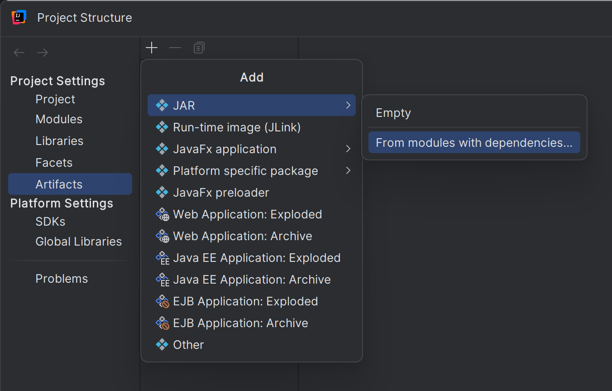Click the plus Add artifact icon

(152, 48)
